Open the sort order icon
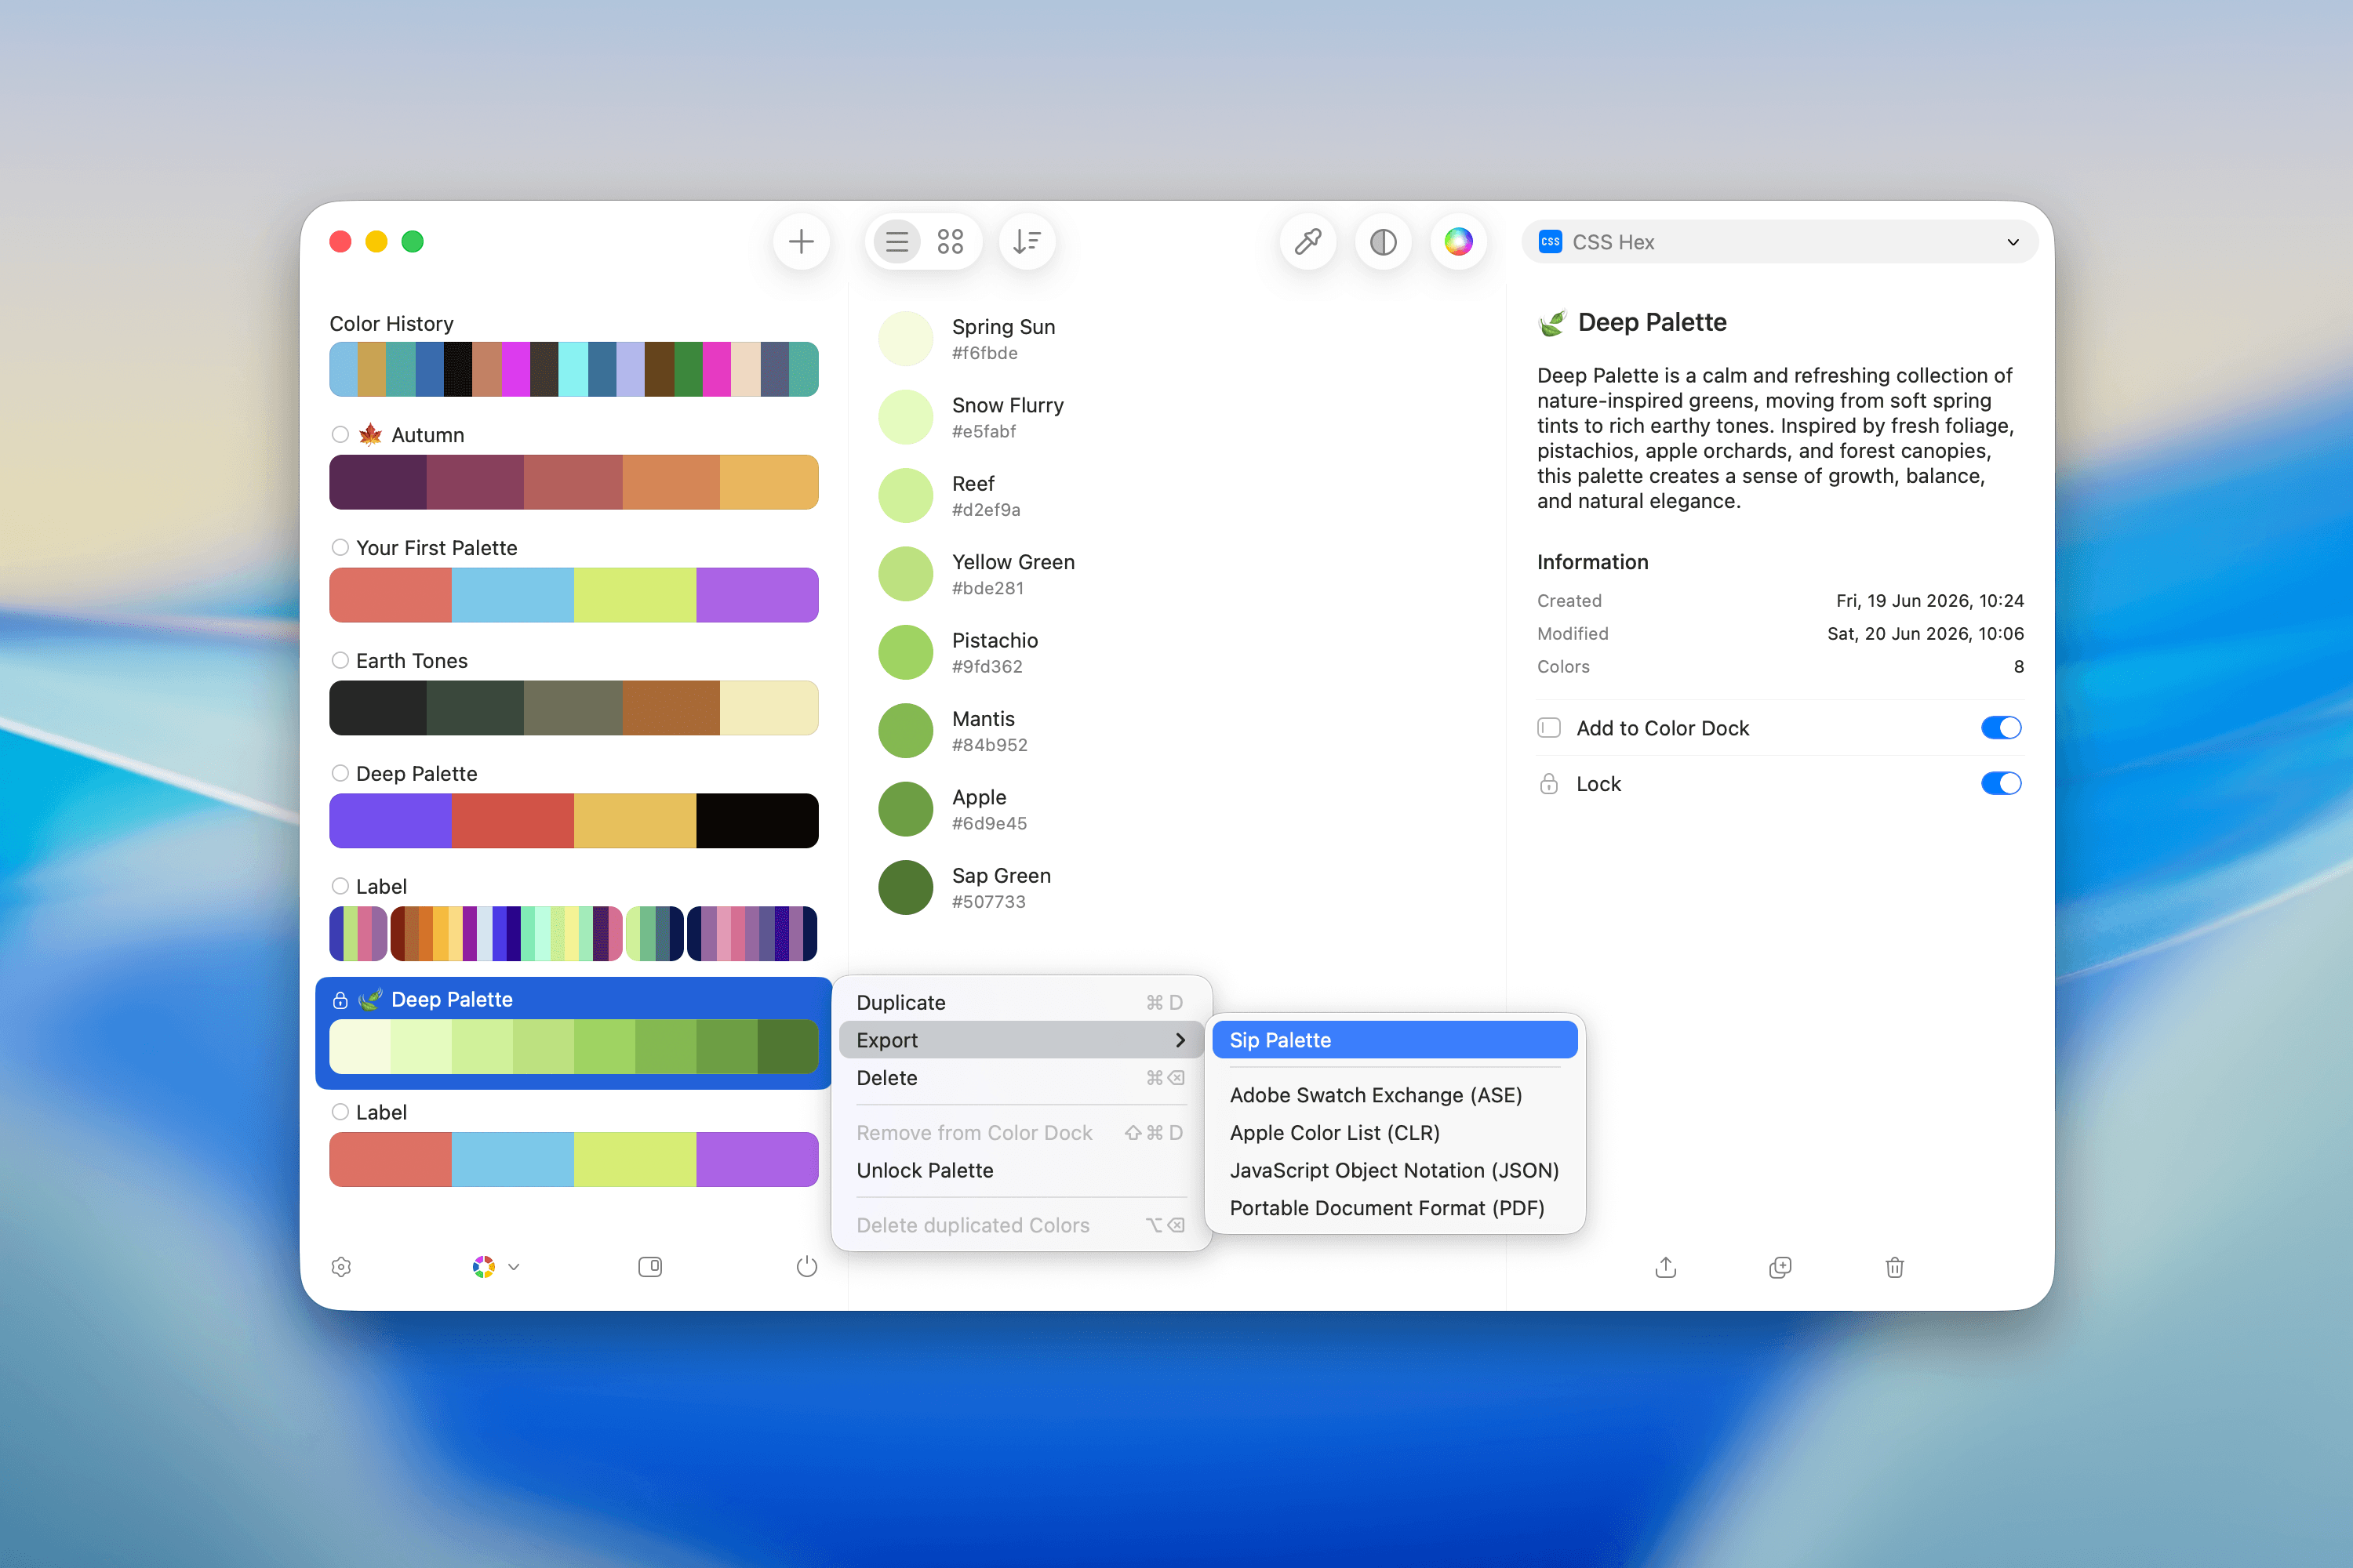This screenshot has width=2353, height=1568. (1027, 242)
